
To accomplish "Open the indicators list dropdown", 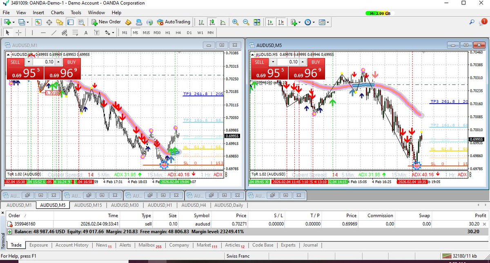I will click(x=299, y=22).
